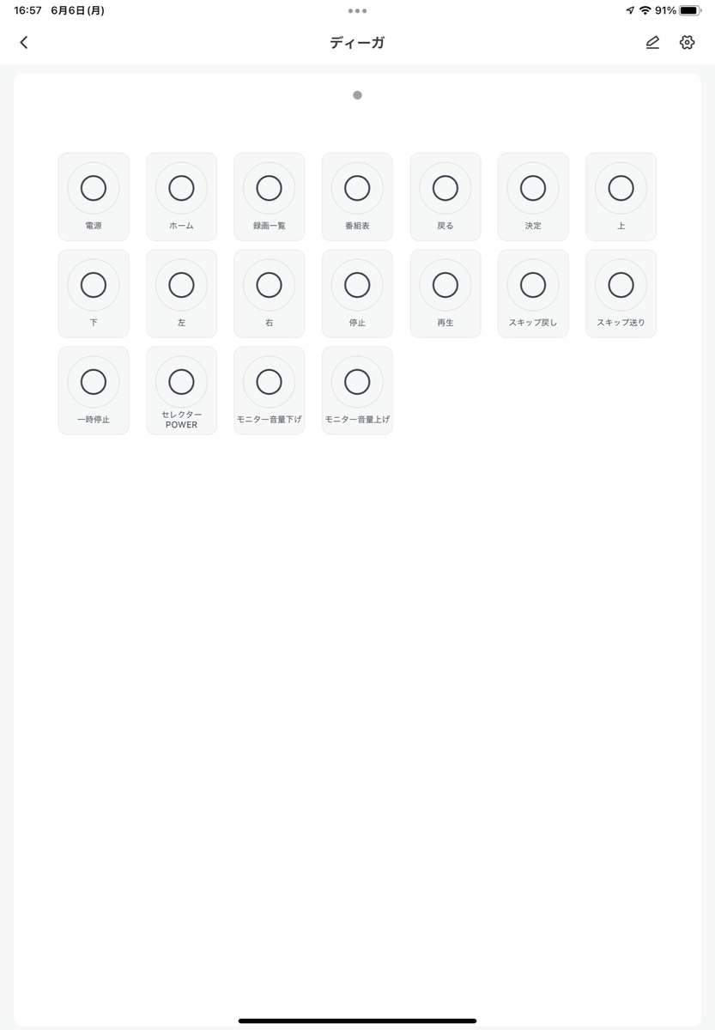Screen dimensions: 715x1030
Task: Tap the 左 left direction button
Action: click(181, 294)
